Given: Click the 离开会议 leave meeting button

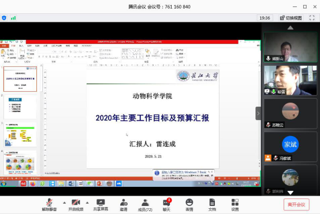Looking at the screenshot, I should [x=296, y=204].
